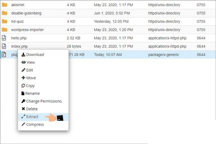Select the hd-quiz folder name
Screen dimensions: 216x144
click(17, 21)
